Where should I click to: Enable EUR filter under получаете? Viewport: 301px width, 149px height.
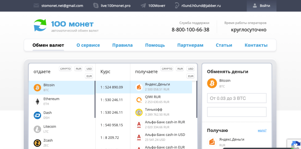tap(191, 76)
